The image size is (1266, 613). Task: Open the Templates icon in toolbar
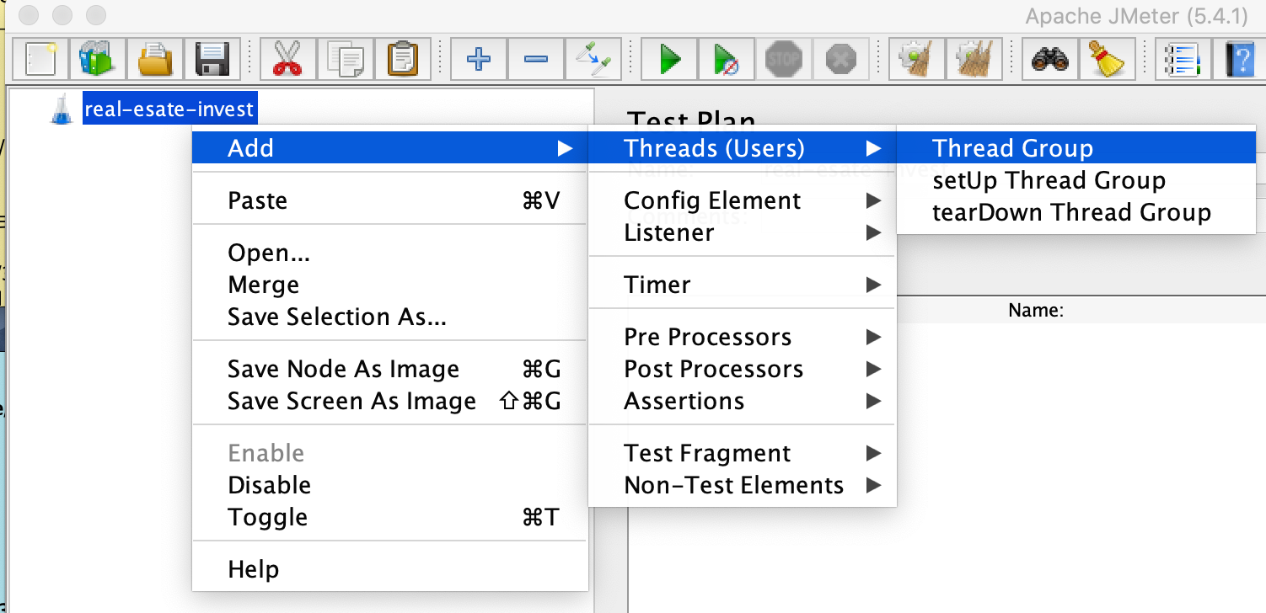99,60
